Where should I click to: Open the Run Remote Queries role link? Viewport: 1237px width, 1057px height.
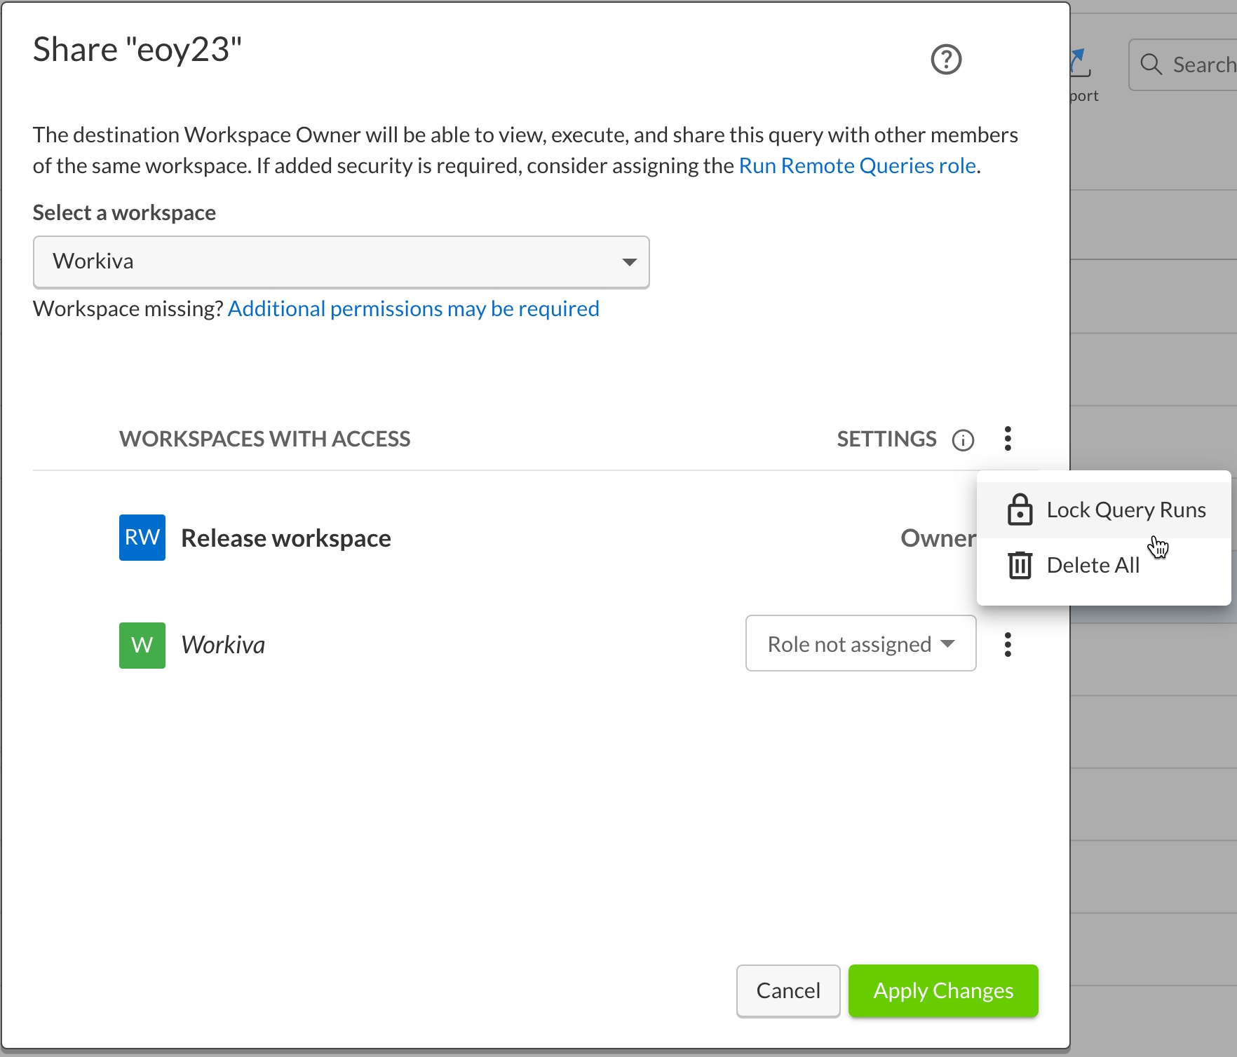857,165
